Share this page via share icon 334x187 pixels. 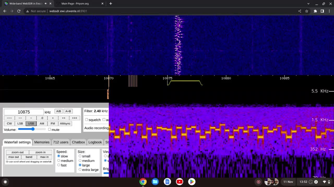(x=300, y=11)
